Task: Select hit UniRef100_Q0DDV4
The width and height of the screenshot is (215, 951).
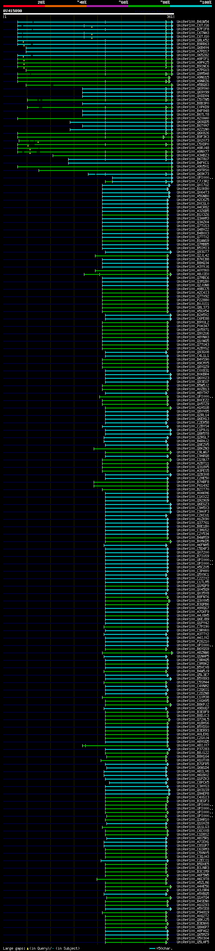Action: click(193, 96)
